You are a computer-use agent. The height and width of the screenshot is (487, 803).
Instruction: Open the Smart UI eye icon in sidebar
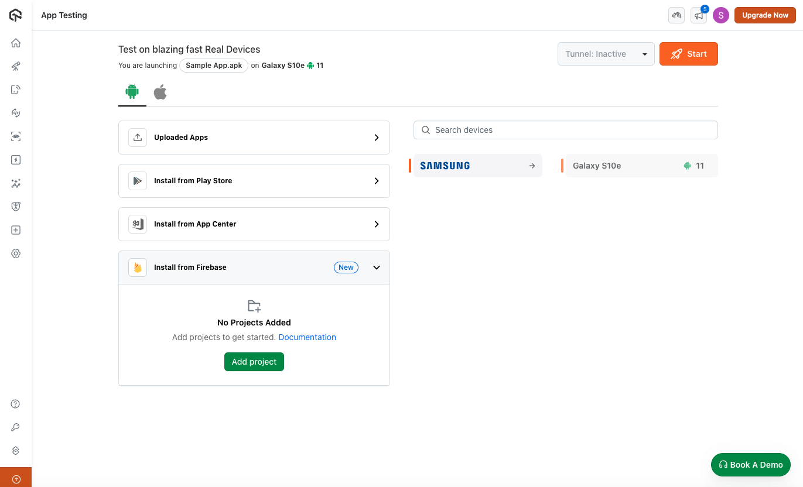point(16,136)
